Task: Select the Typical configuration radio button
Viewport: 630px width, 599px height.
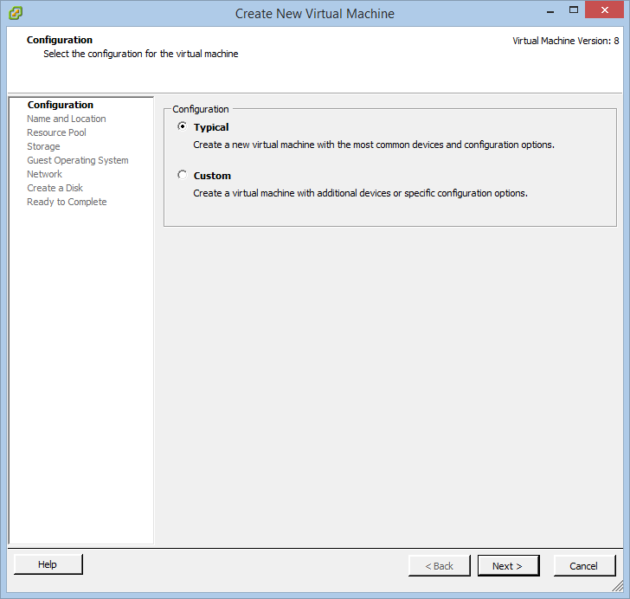Action: [182, 126]
